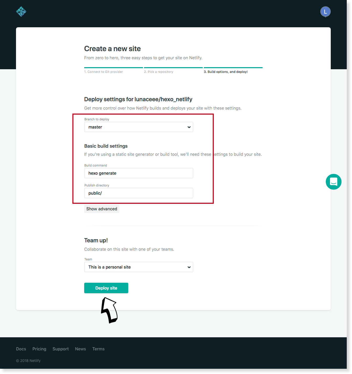Image resolution: width=352 pixels, height=374 pixels.
Task: Click the Netlify logo in the header
Action: click(x=21, y=12)
